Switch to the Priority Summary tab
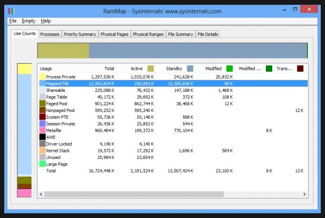This screenshot has width=325, height=218. pyautogui.click(x=80, y=34)
